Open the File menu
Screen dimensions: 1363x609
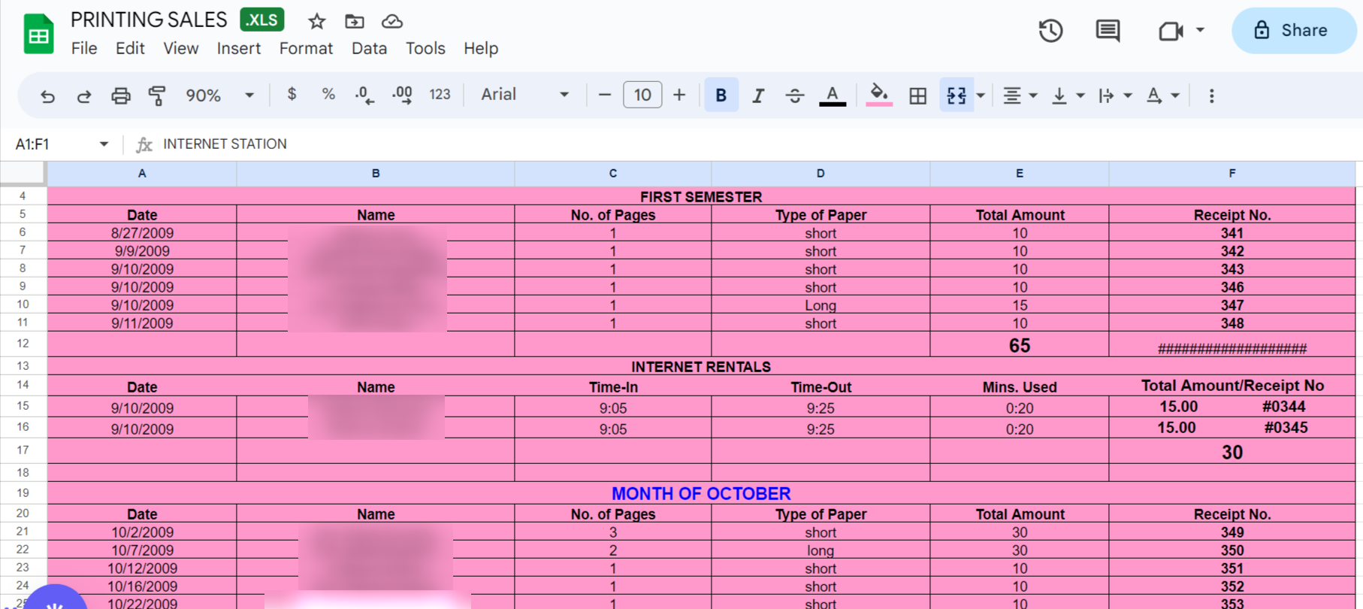[x=84, y=48]
